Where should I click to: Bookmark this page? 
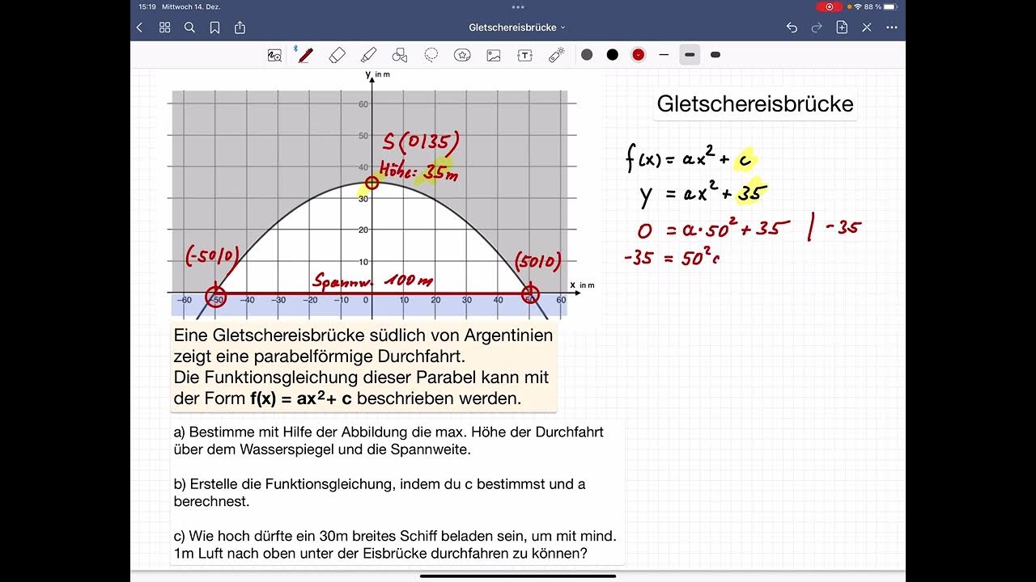[214, 27]
